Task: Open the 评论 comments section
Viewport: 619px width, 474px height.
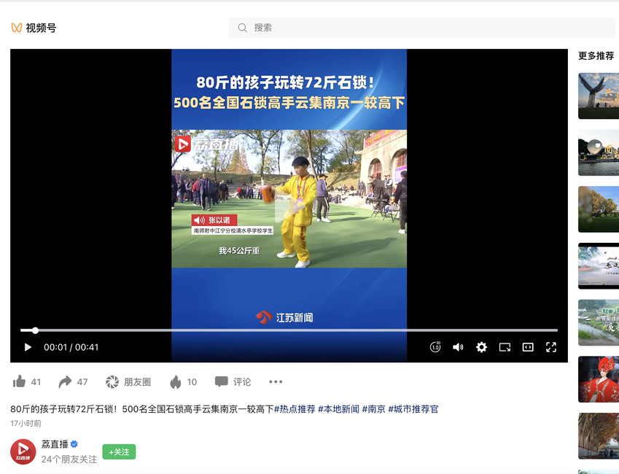Action: 233,381
